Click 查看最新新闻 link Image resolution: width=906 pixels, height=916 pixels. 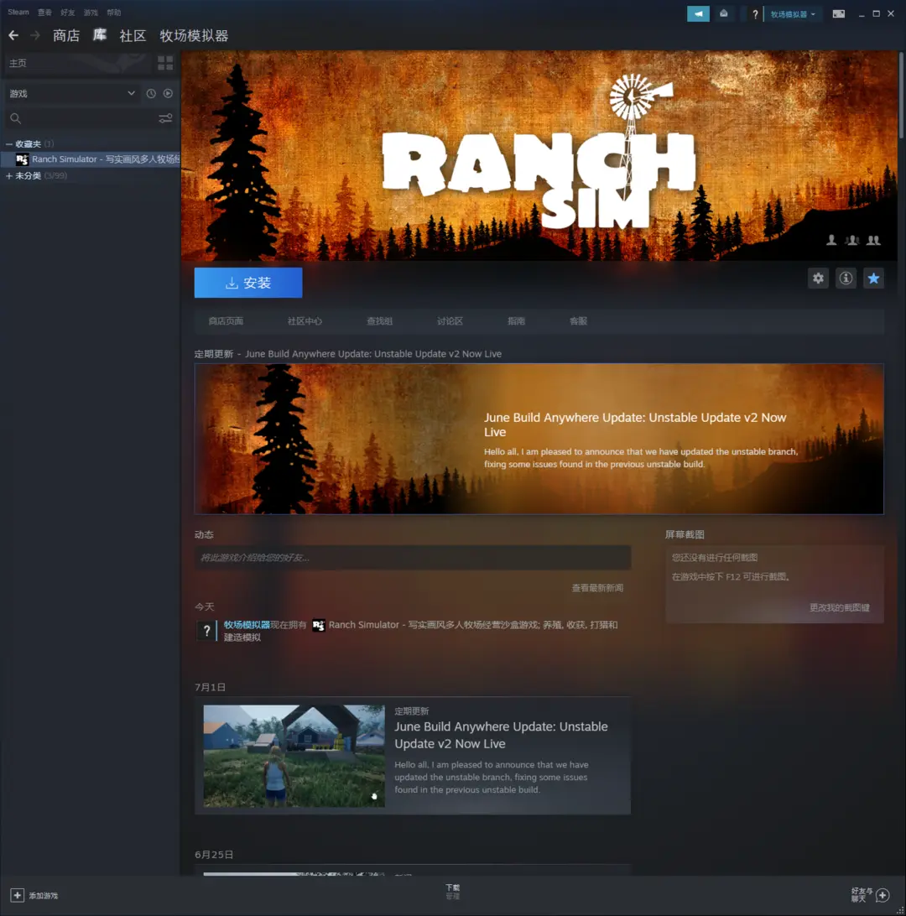[597, 588]
